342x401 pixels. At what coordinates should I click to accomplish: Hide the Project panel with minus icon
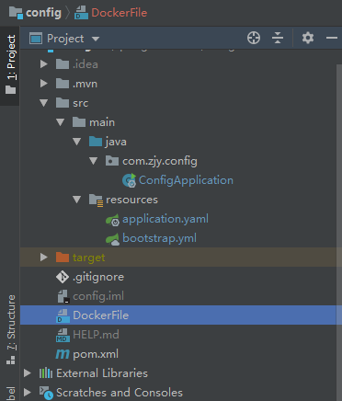tap(332, 38)
